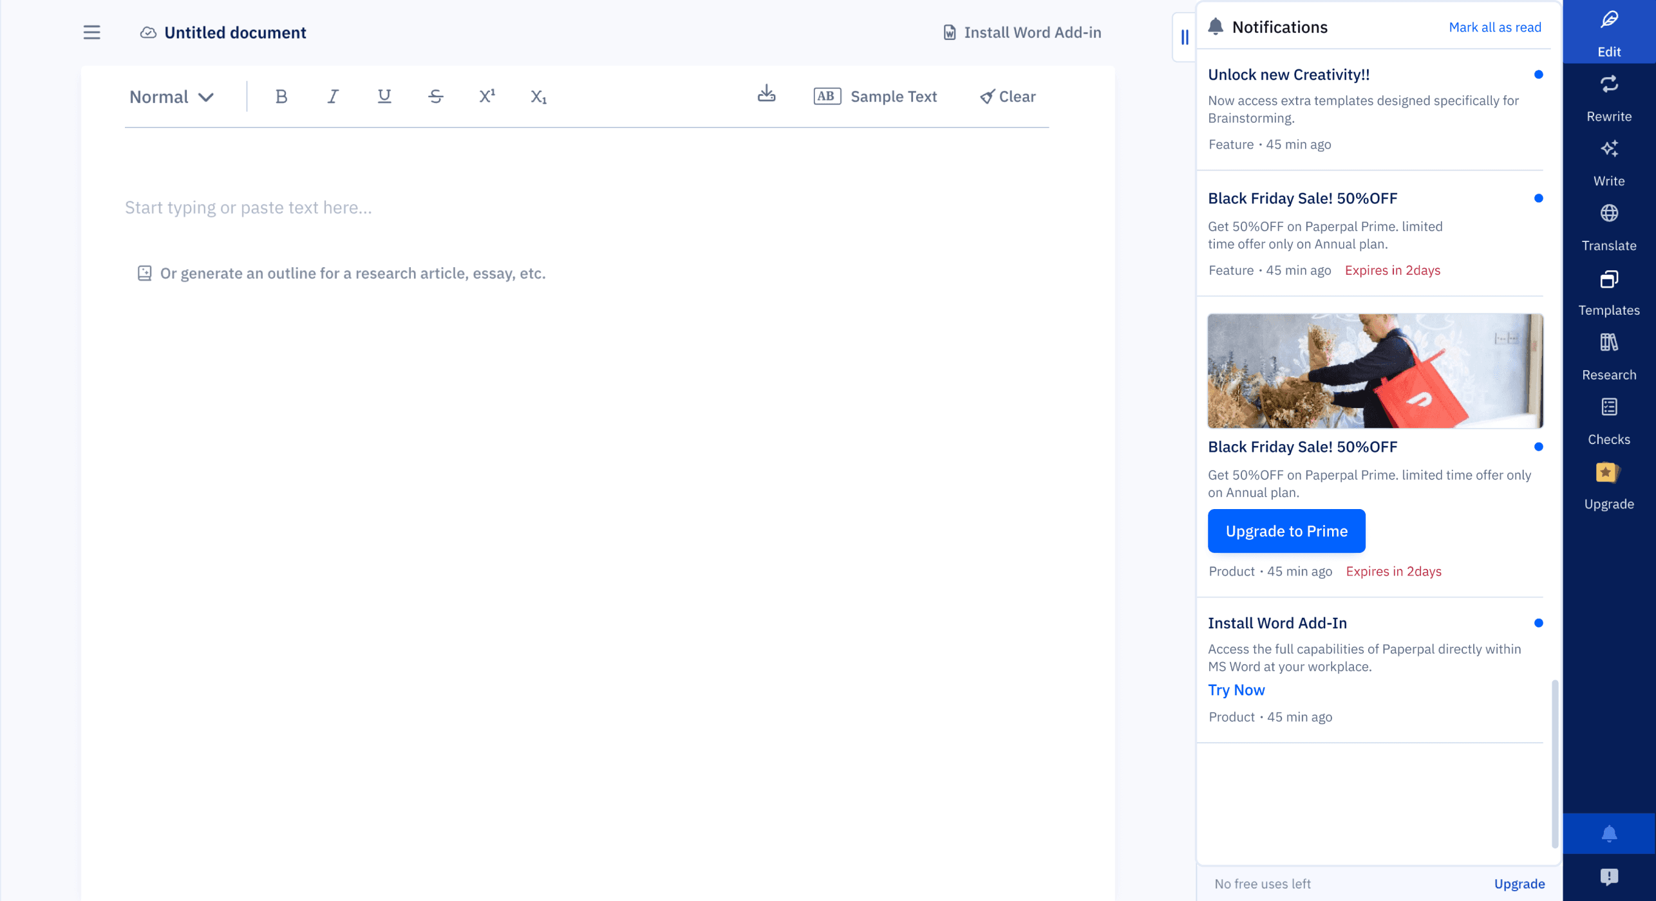Click the feedback icon at sidebar bottom
Image resolution: width=1656 pixels, height=901 pixels.
coord(1608,877)
